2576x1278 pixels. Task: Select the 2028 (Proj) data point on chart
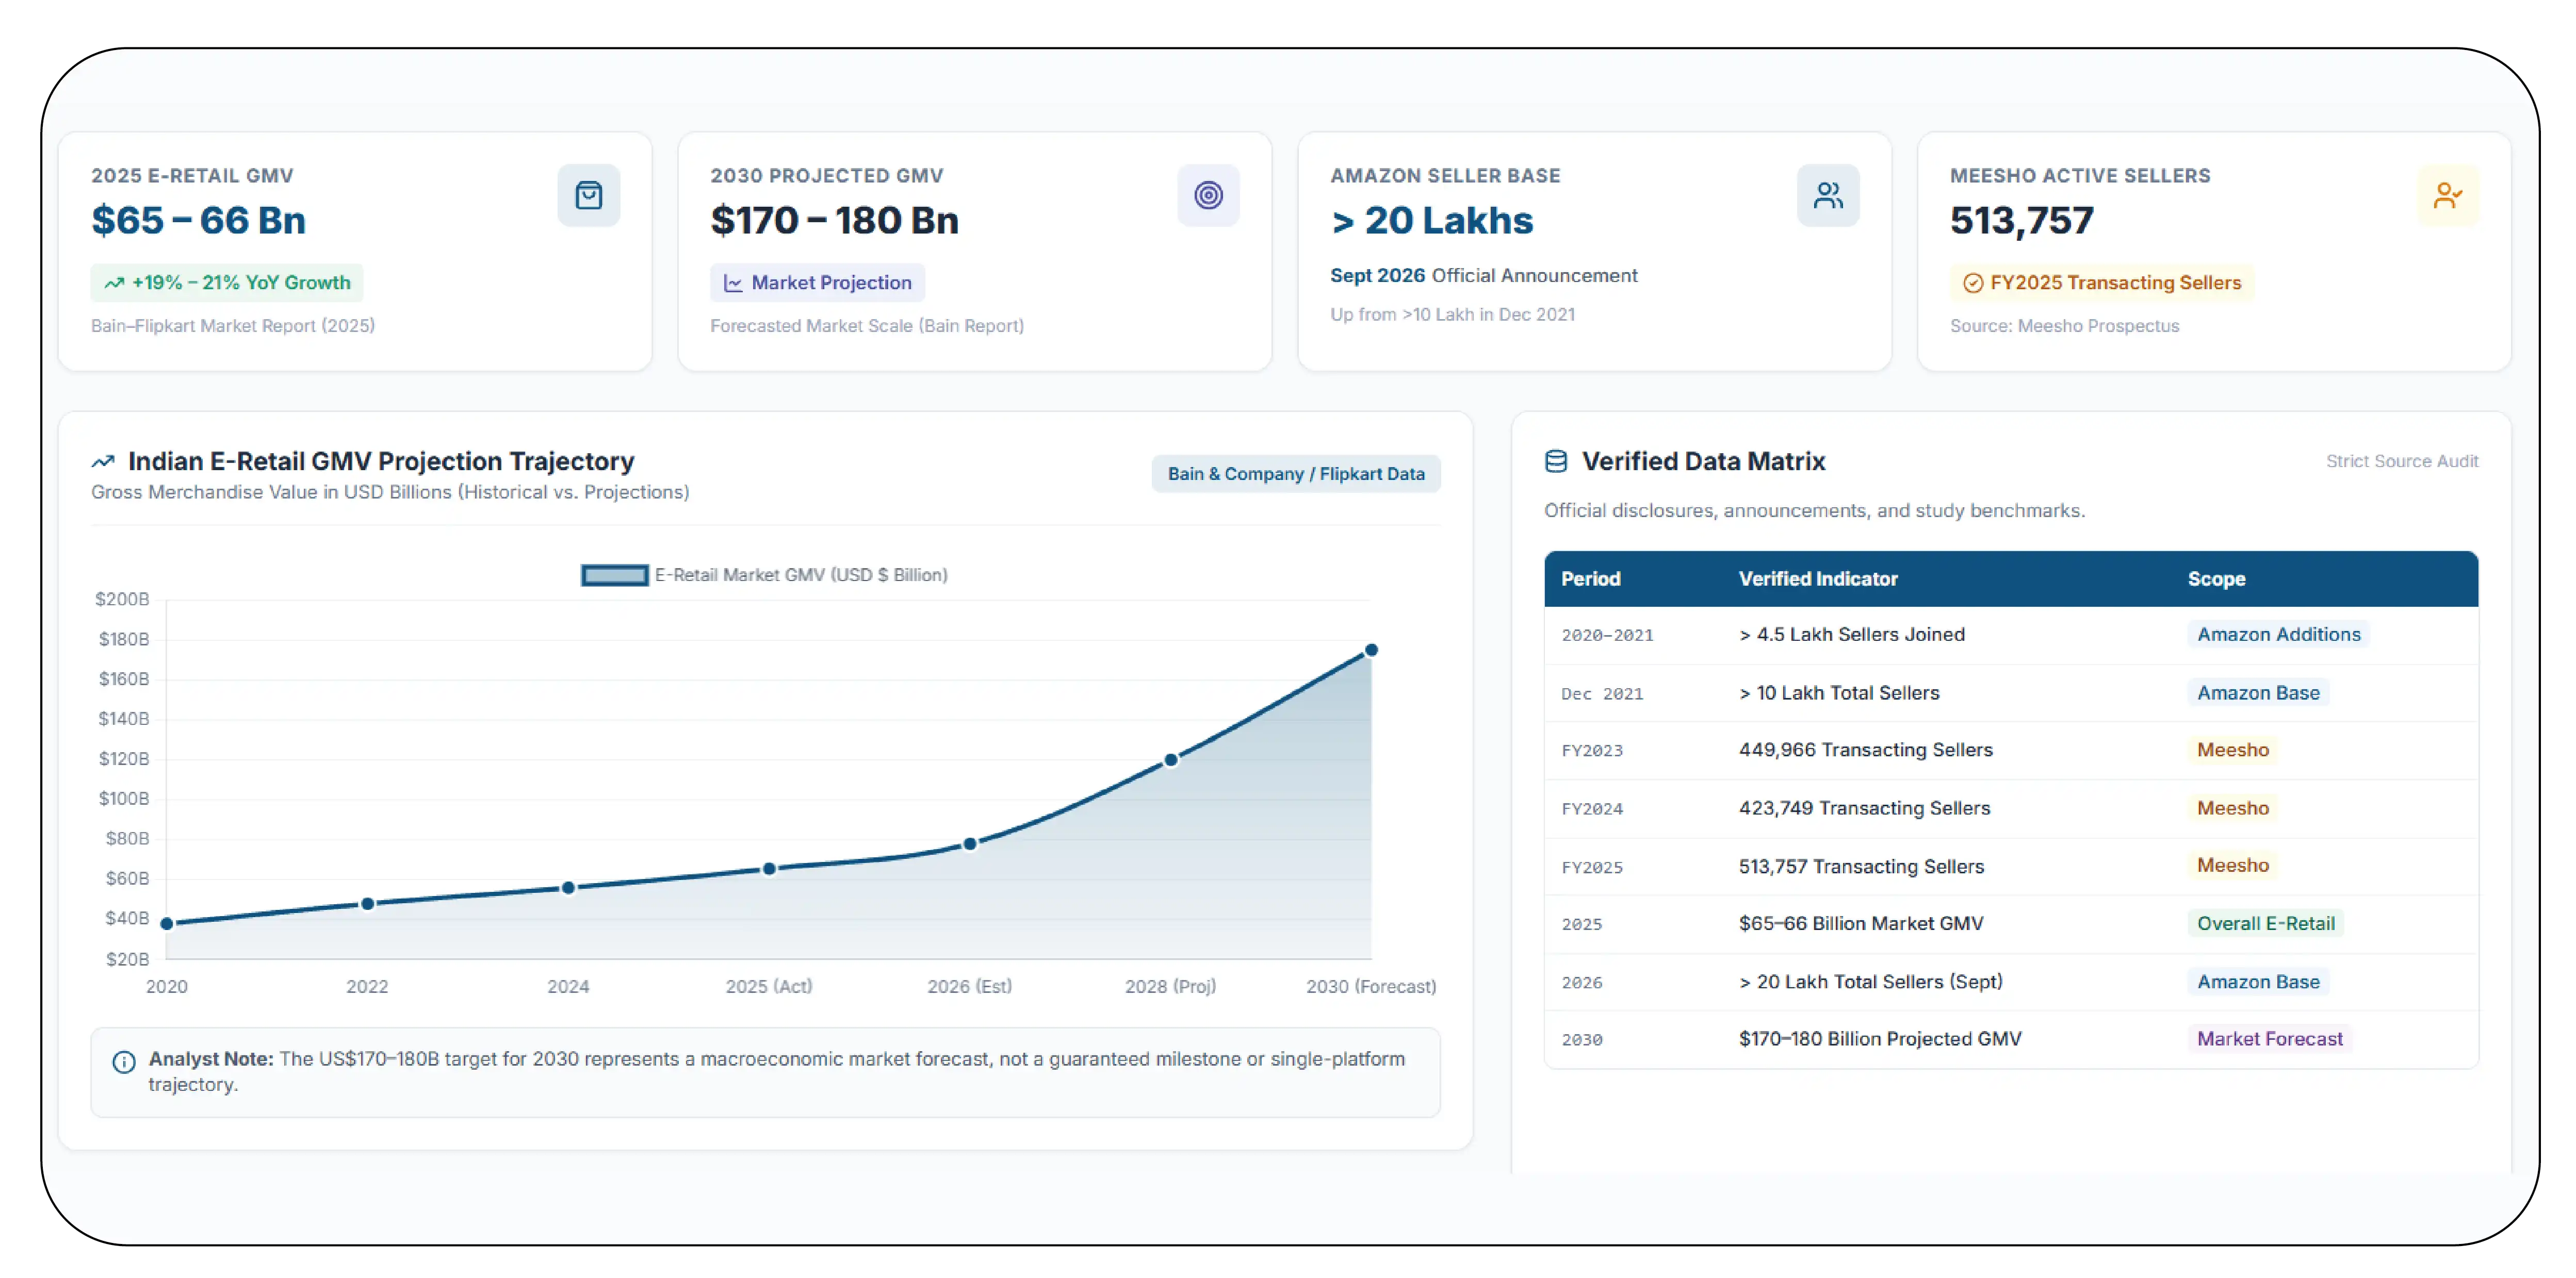coord(1170,759)
